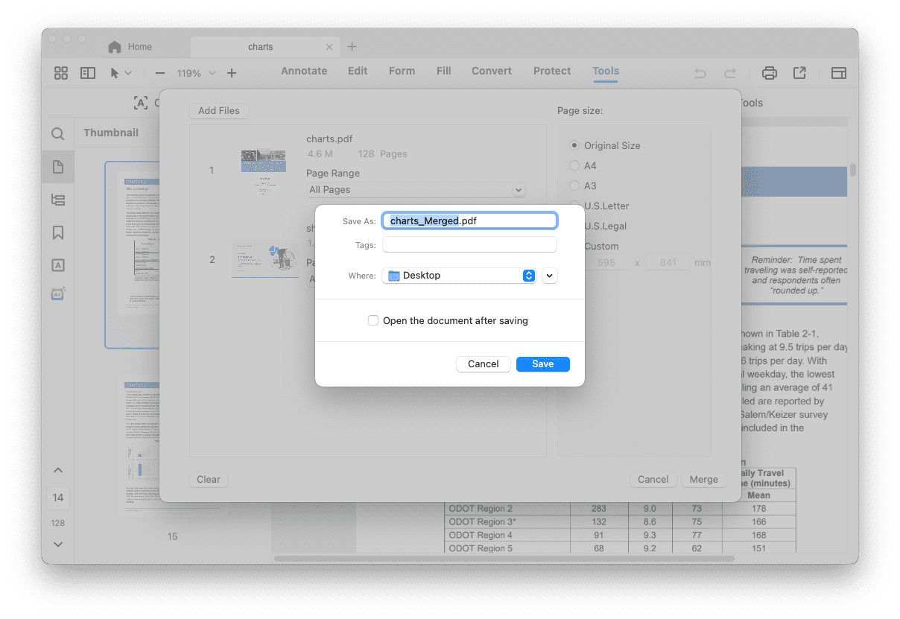The height and width of the screenshot is (619, 900).
Task: Open the Annotations panel
Action: (57, 264)
